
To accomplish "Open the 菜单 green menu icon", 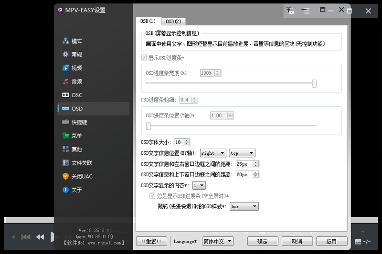I will click(65, 136).
